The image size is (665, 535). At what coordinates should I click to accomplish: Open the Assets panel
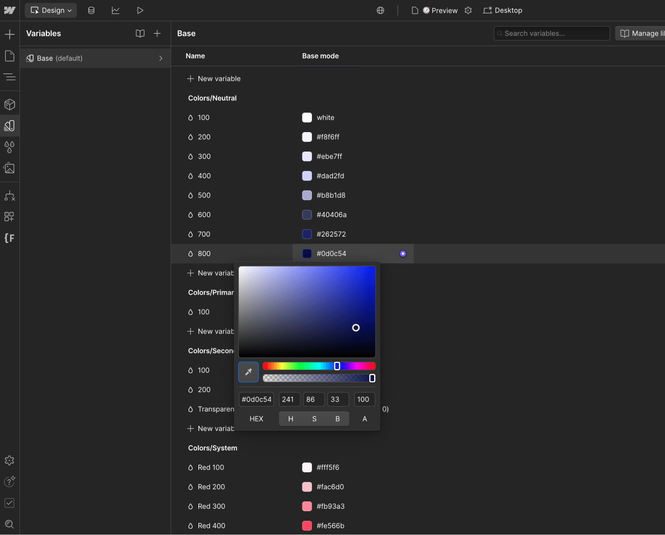coord(9,168)
